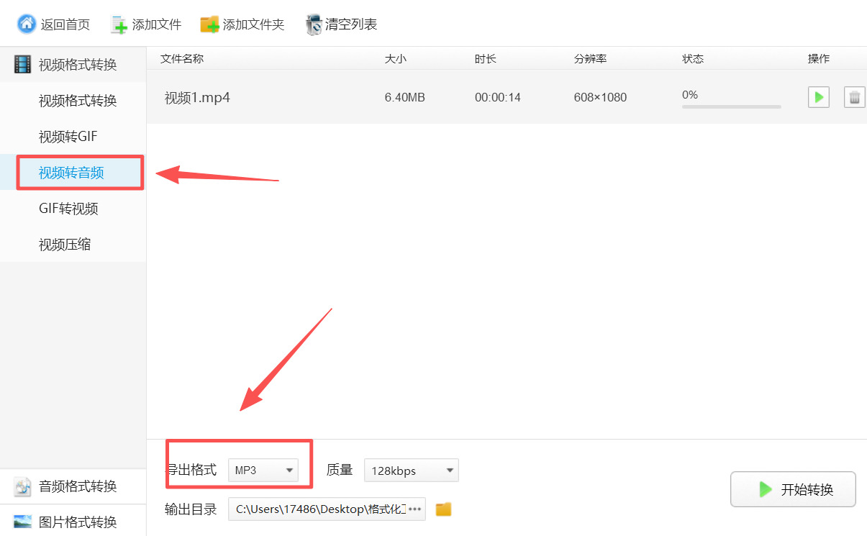
Task: Open the 导出格式 MP3 dropdown
Action: pos(263,471)
